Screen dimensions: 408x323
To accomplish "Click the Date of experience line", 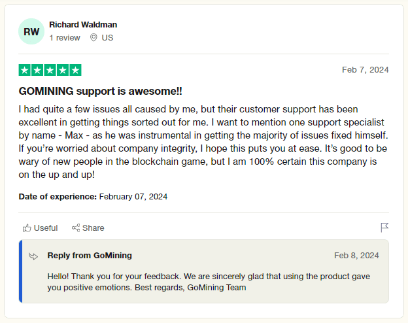I will pyautogui.click(x=93, y=197).
